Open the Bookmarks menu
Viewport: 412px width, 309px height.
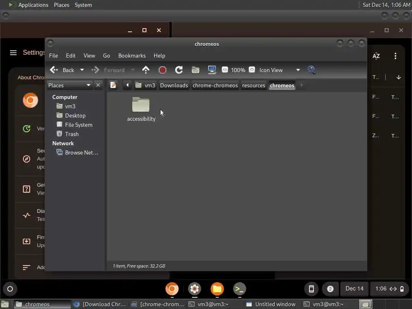point(132,56)
